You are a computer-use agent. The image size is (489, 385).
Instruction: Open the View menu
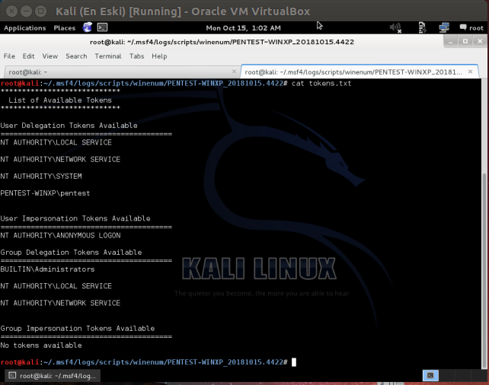click(50, 56)
